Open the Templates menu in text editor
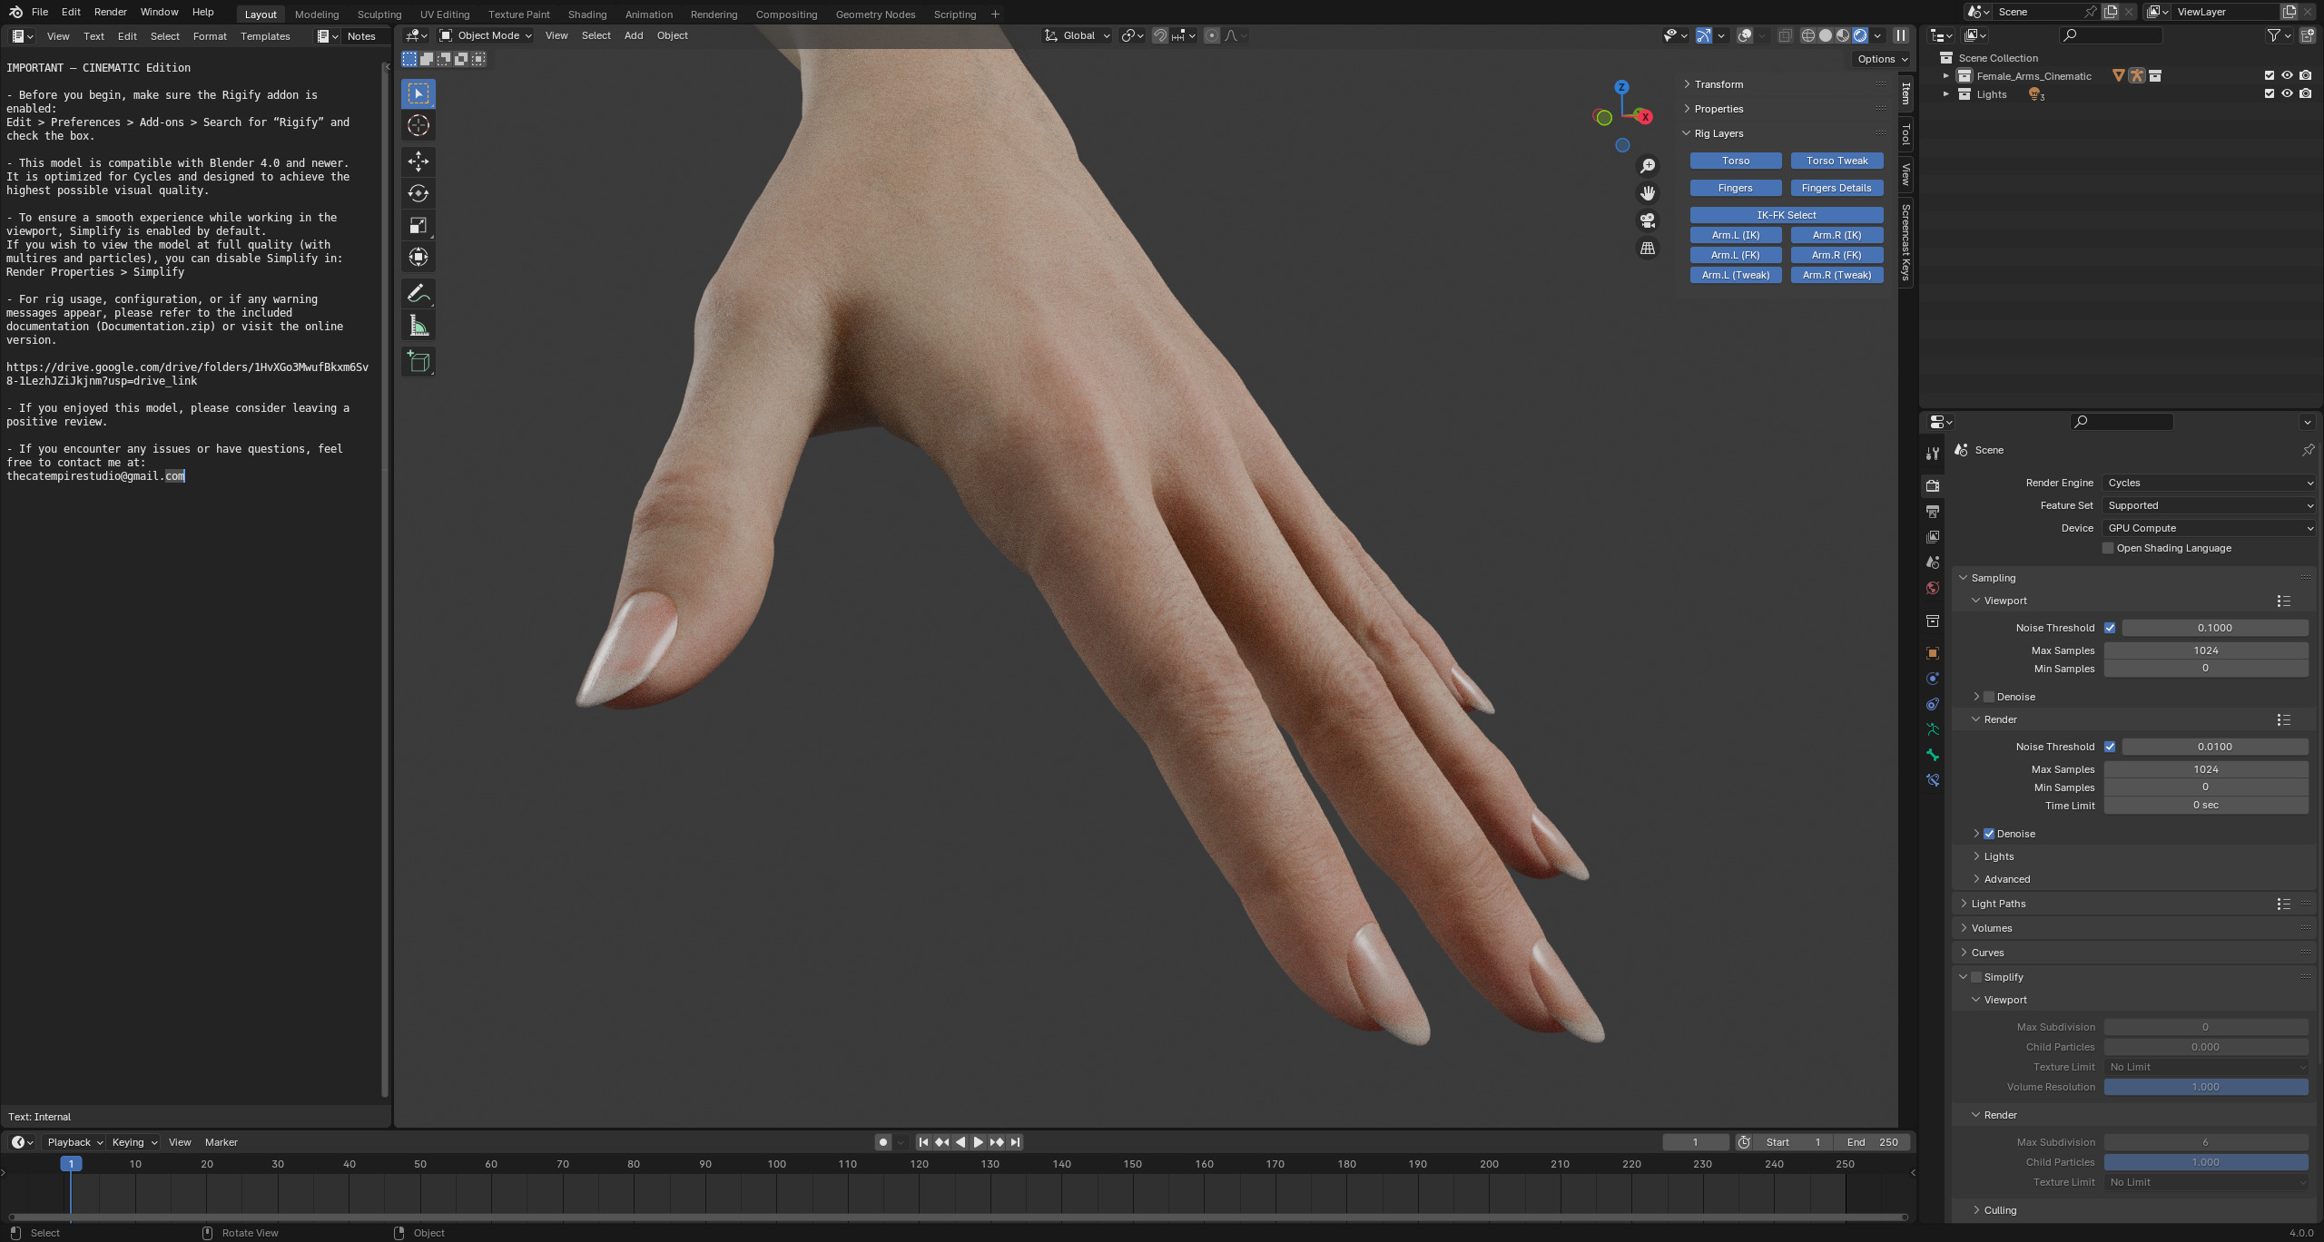Viewport: 2324px width, 1242px height. pyautogui.click(x=265, y=36)
